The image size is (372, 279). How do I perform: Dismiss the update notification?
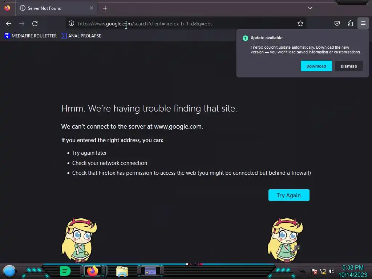349,66
